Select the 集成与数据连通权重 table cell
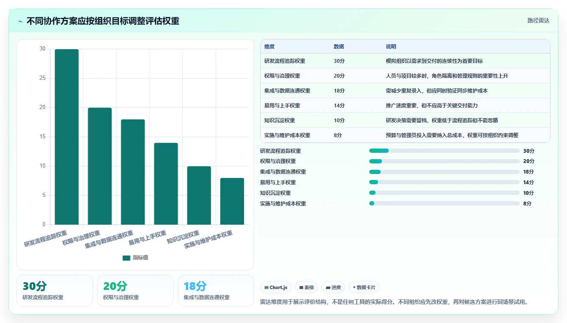This screenshot has width=567, height=323. click(x=295, y=91)
